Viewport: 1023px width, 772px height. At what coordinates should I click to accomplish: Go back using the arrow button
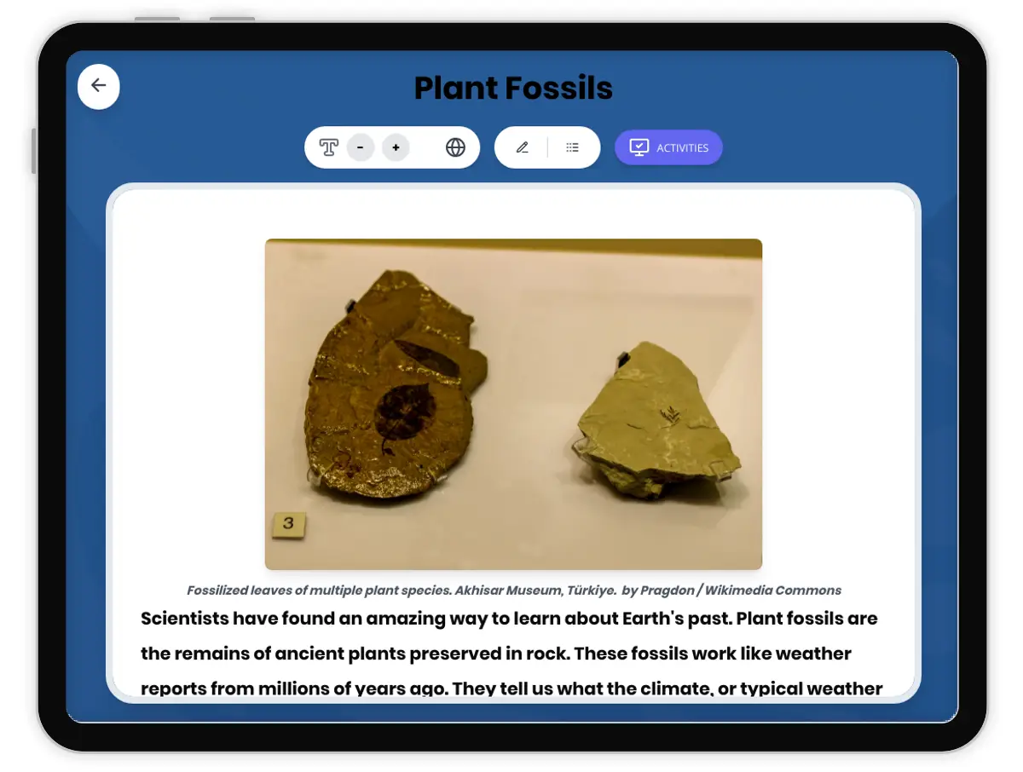(99, 86)
